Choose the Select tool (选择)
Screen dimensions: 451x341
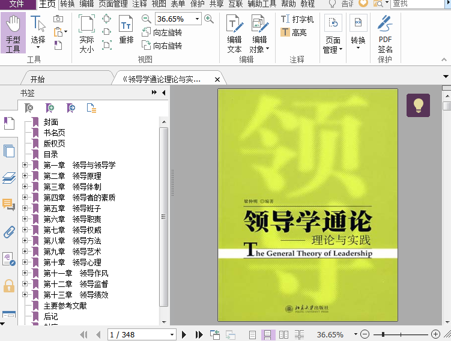(38, 32)
